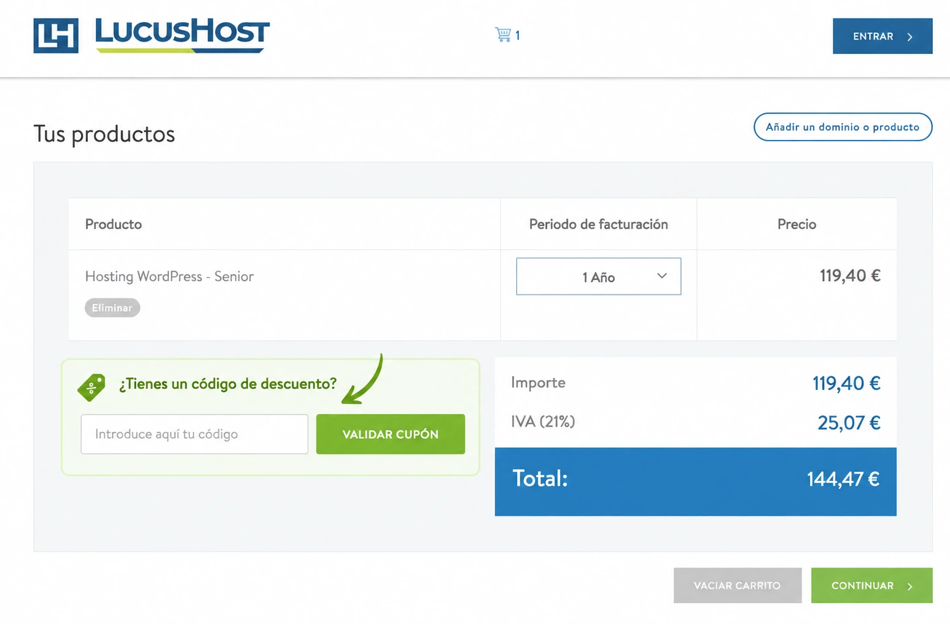Click the 144,47 € total amount
950x624 pixels.
point(843,479)
